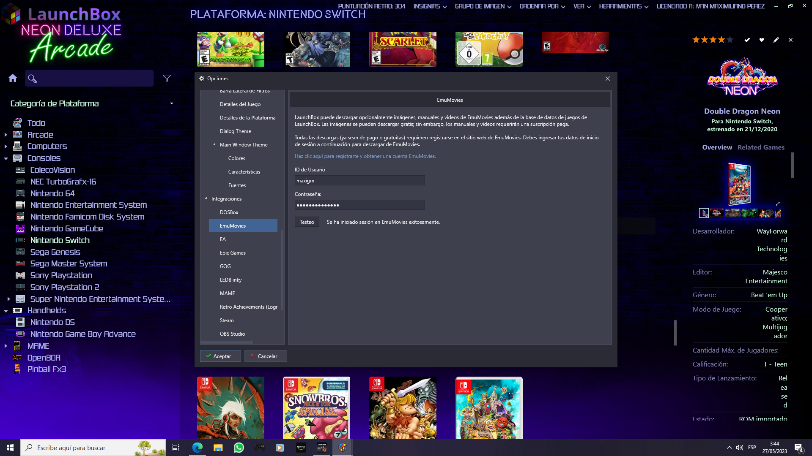Expand Super Nintendo Entertainment System node
This screenshot has width=812, height=456.
(x=8, y=299)
